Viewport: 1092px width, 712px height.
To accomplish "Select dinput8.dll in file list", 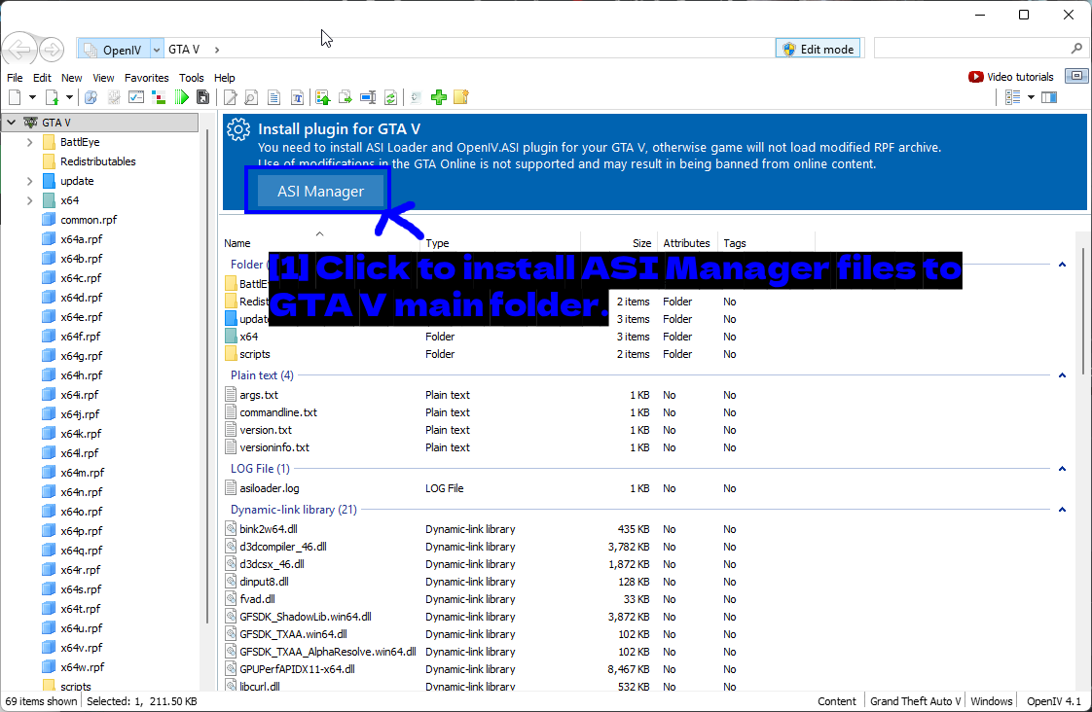I will tap(264, 582).
